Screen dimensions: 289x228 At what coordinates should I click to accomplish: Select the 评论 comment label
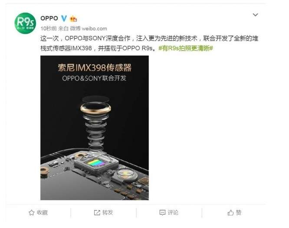[x=173, y=212]
